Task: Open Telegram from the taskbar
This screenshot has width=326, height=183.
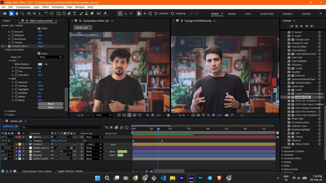Action: (x=210, y=178)
